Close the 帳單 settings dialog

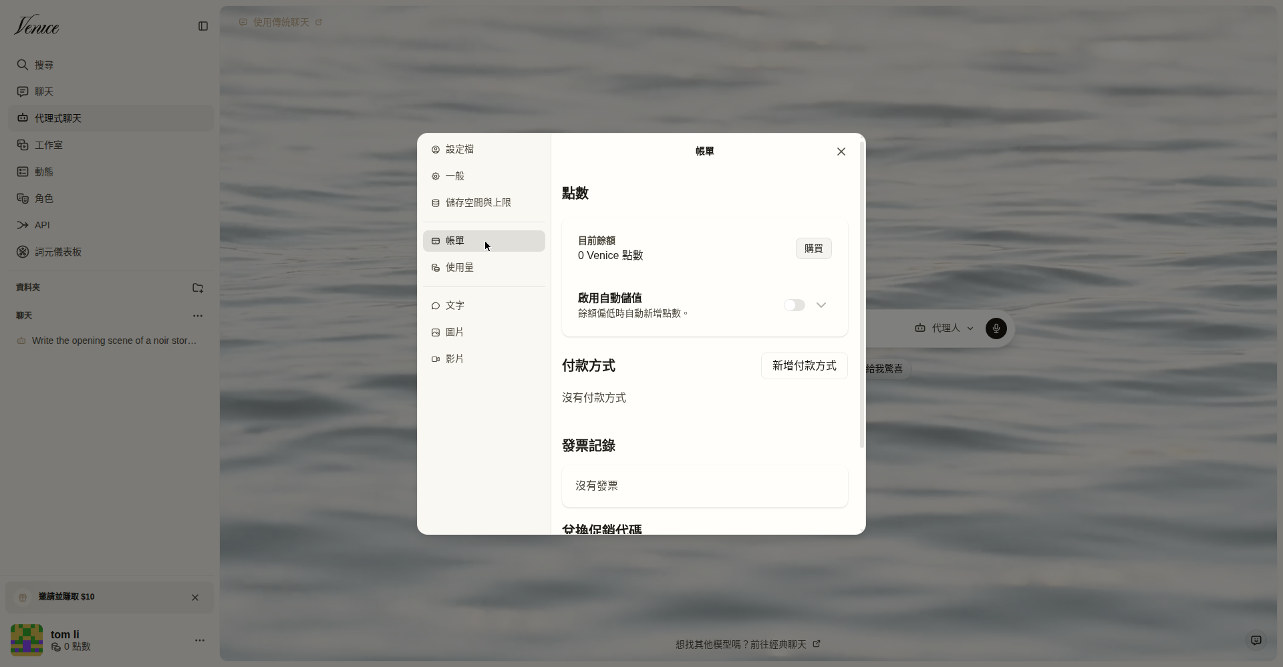841,152
